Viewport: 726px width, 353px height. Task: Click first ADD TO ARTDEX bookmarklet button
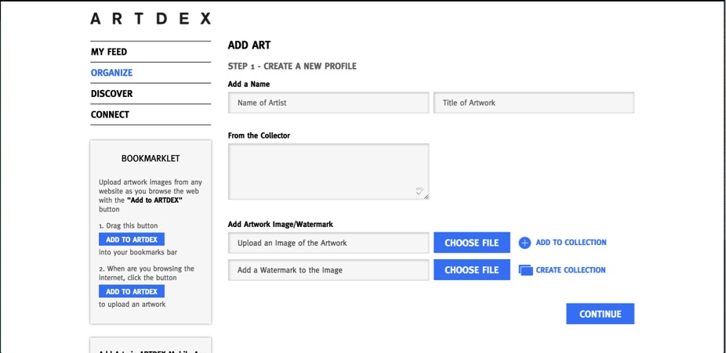pos(132,240)
